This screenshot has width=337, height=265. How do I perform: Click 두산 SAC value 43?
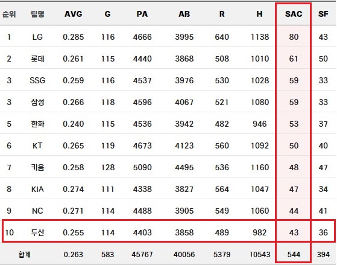point(294,232)
